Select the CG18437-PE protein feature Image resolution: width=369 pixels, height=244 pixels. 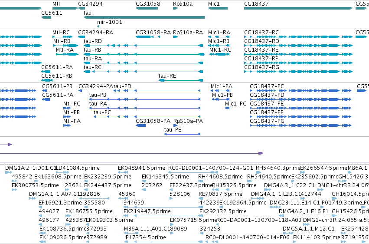(300, 109)
